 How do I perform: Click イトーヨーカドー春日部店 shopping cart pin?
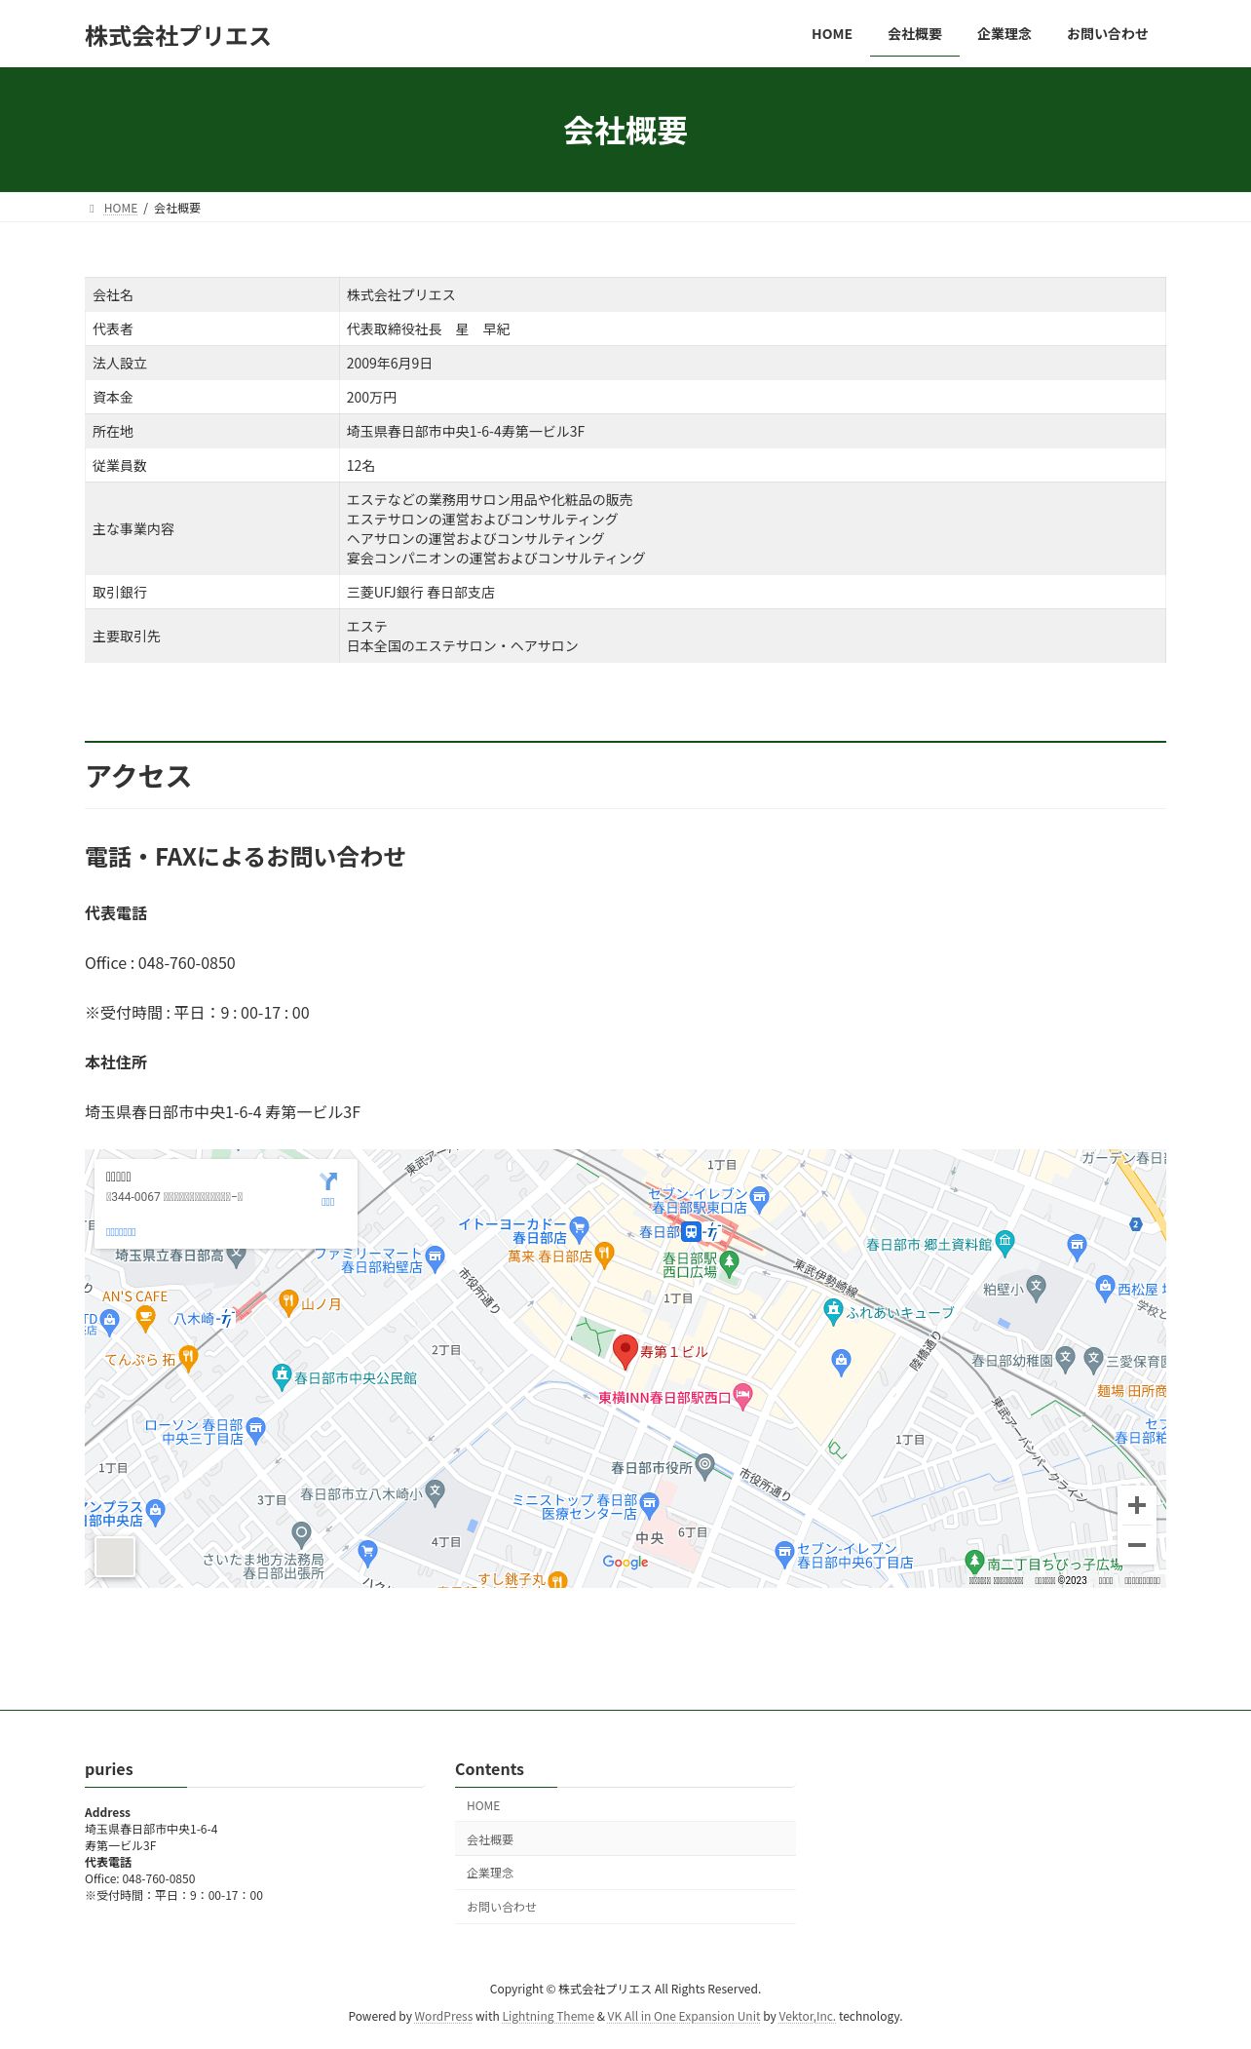[580, 1228]
